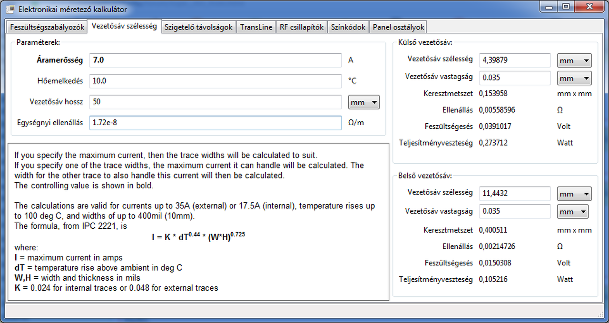Click the Belső Keresztmetszet value 0,400511
This screenshot has width=609, height=323.
coord(493,230)
